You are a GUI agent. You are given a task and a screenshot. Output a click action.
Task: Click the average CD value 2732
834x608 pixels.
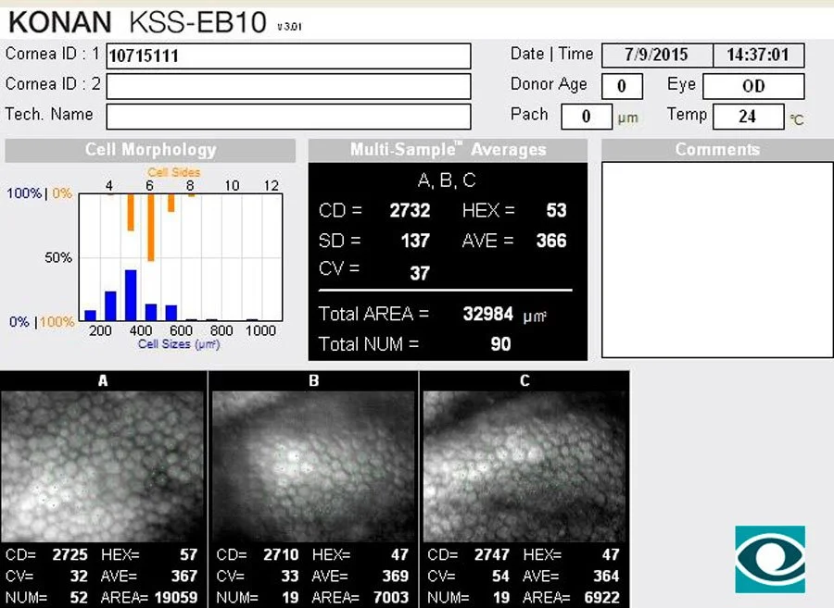click(410, 211)
